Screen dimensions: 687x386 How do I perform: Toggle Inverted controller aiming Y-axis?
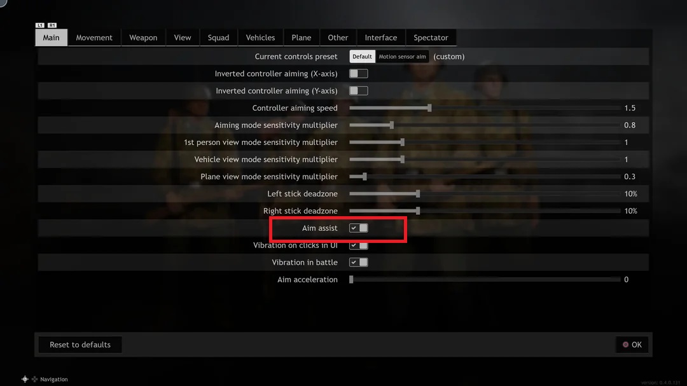pos(358,91)
